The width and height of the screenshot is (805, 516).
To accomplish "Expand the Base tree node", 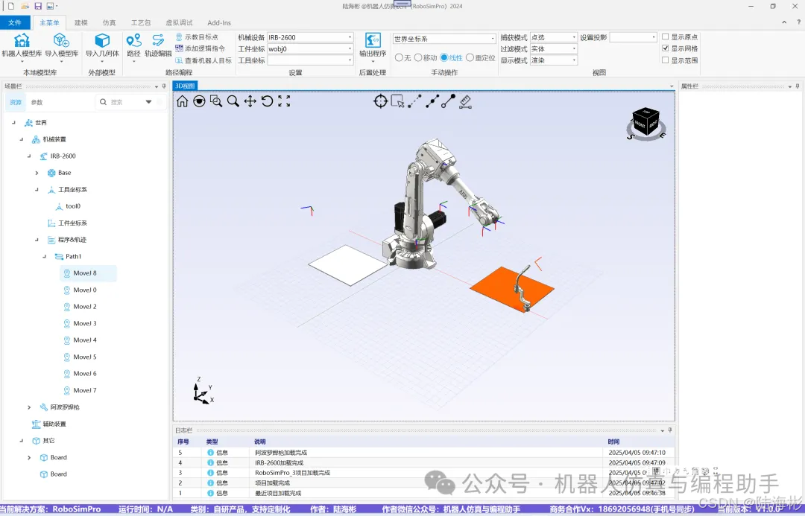I will click(x=37, y=173).
